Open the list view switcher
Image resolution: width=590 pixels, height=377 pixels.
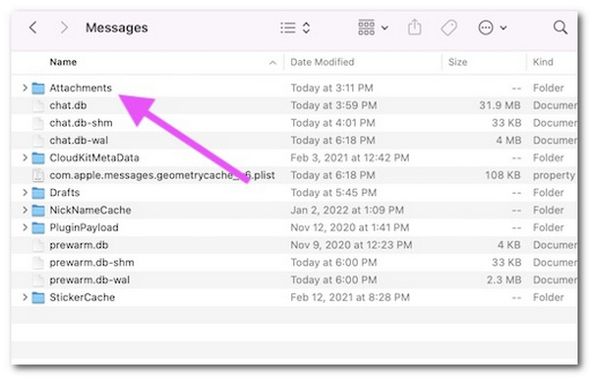click(295, 28)
